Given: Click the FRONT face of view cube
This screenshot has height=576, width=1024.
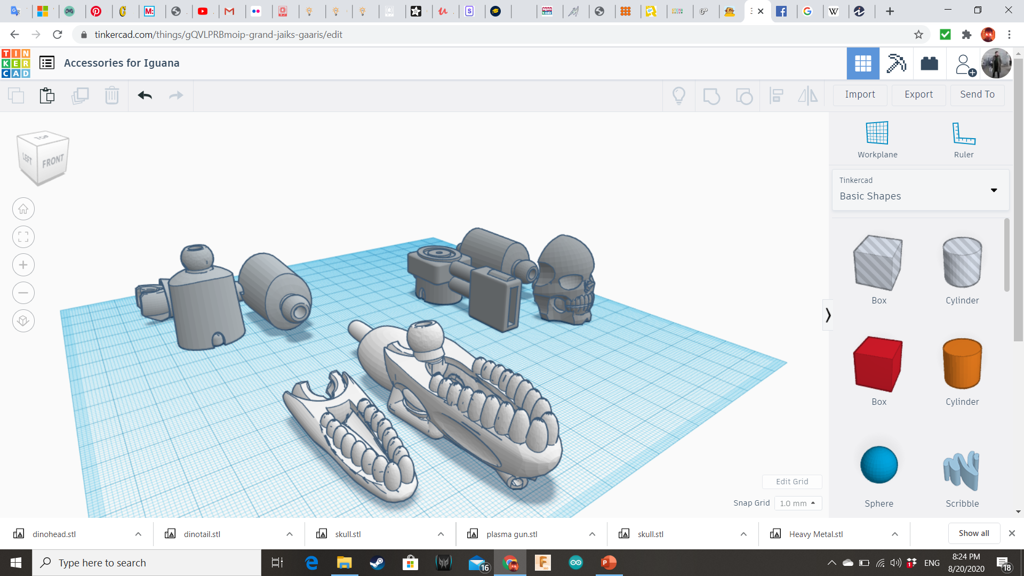Looking at the screenshot, I should 53,162.
